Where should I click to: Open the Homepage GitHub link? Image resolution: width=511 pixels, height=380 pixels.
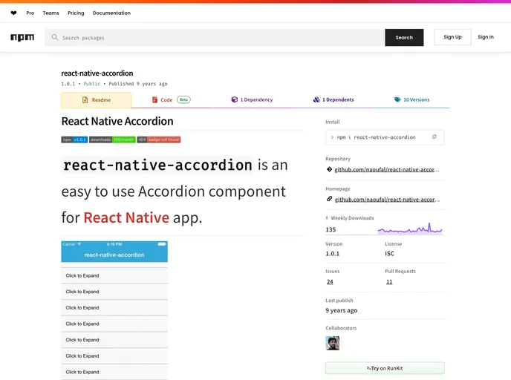click(x=387, y=200)
